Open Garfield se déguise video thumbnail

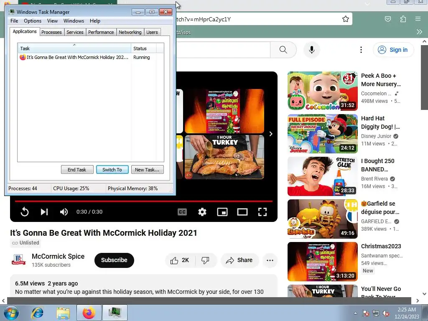tap(322, 219)
